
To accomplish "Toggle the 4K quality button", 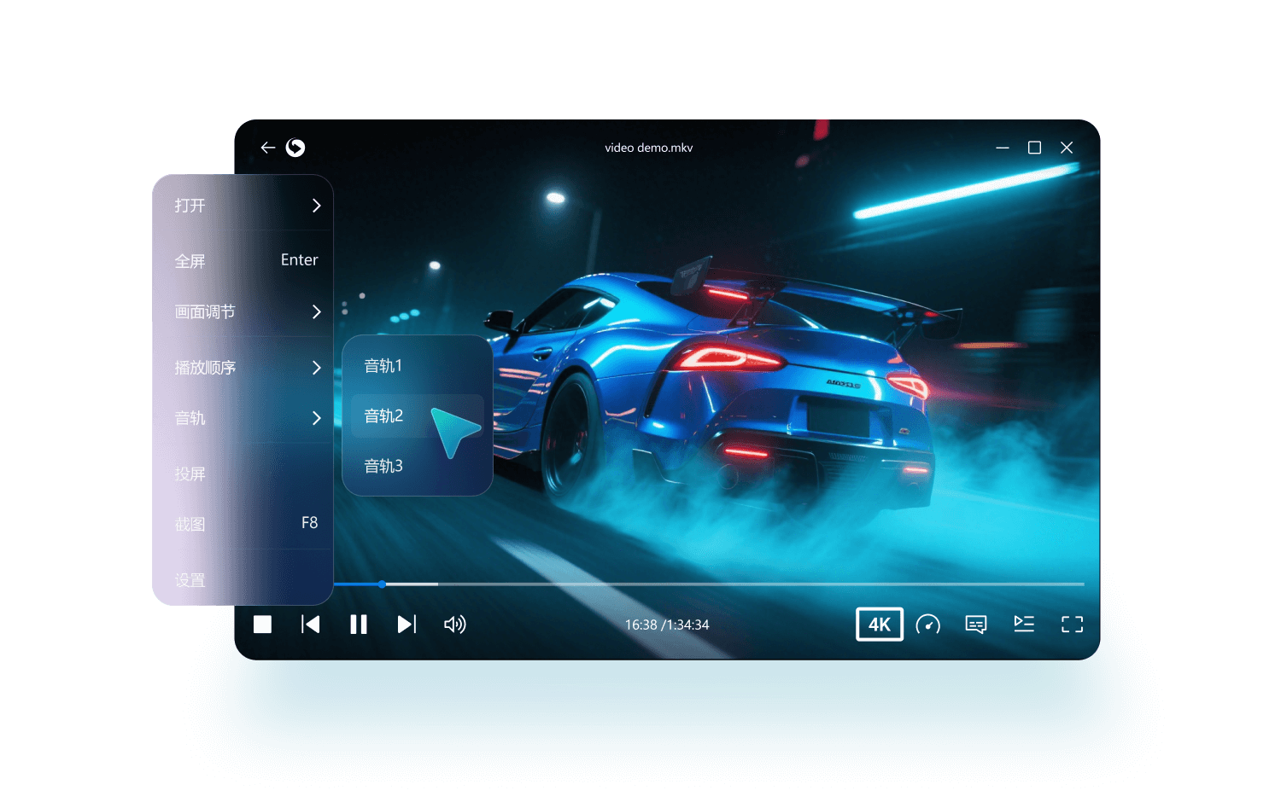I will coord(879,625).
